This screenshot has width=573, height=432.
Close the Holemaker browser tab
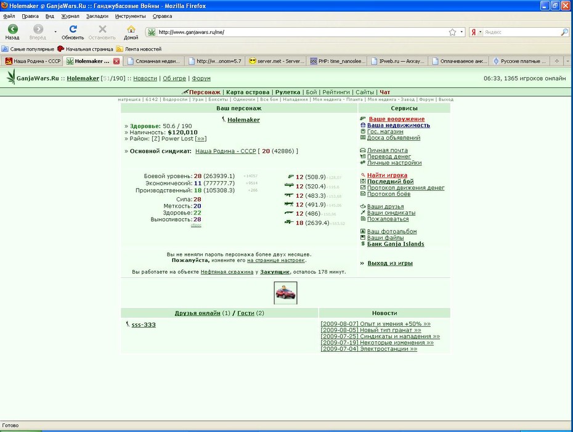click(x=116, y=61)
